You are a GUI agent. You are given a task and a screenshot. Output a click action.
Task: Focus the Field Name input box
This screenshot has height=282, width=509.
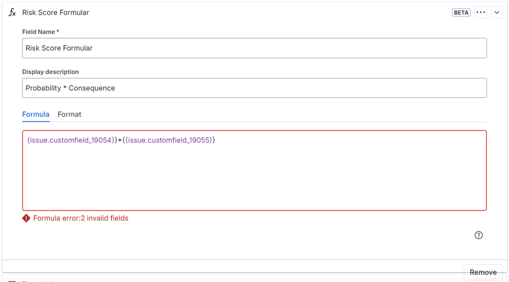coord(254,48)
